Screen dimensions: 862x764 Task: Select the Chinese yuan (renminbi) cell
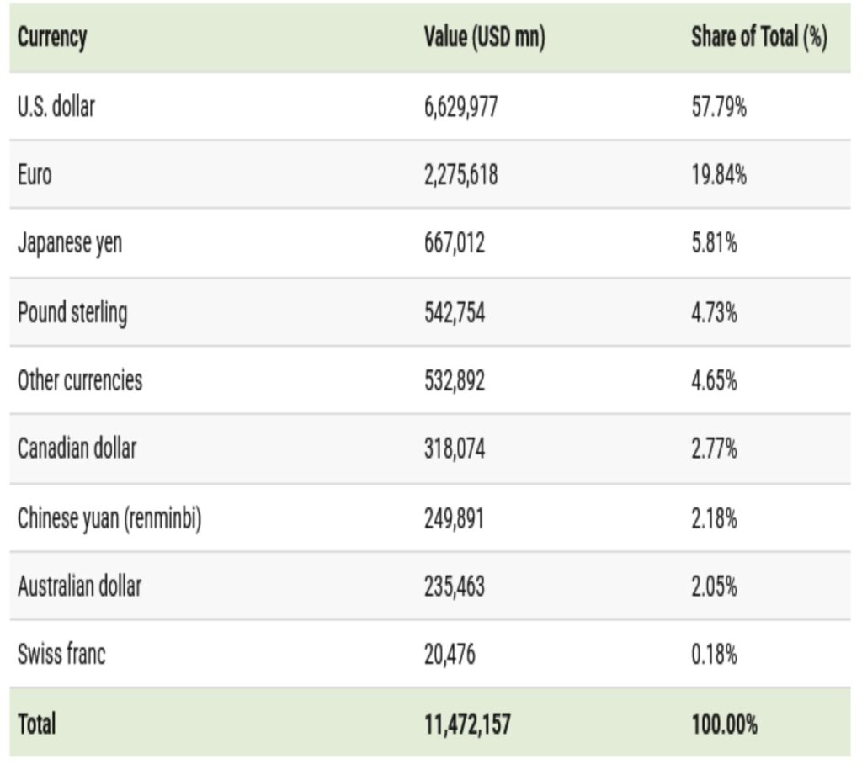coord(109,517)
